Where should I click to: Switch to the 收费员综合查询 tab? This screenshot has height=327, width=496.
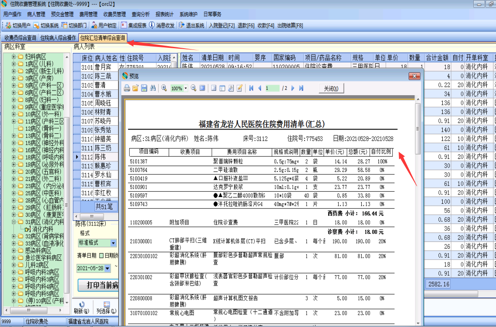(20, 38)
